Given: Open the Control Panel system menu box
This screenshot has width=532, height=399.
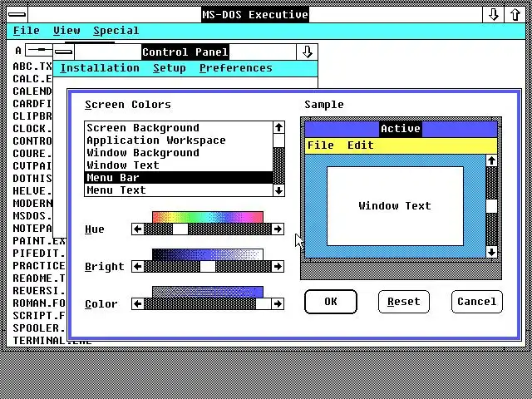Looking at the screenshot, I should [x=64, y=52].
